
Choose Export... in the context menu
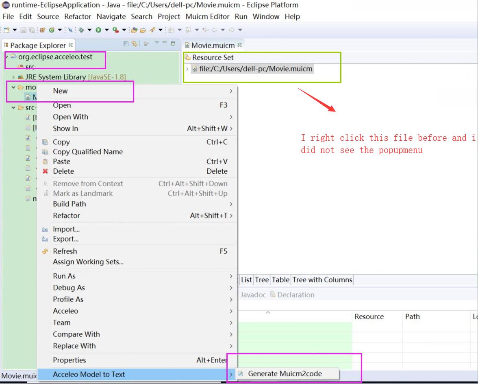point(137,239)
